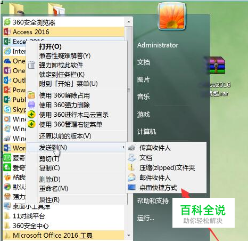Viewport: 248px width, 241px height.
Task: Click the Publisher icon
Action: point(7,100)
